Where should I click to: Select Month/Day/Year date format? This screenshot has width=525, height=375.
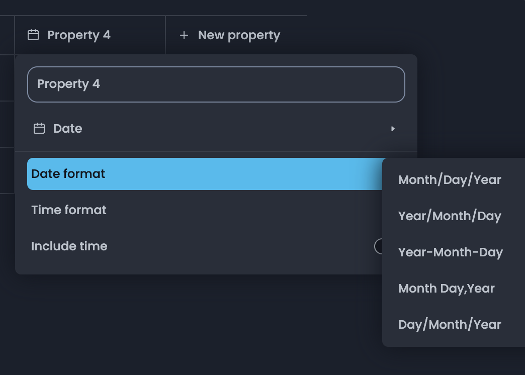coord(450,179)
